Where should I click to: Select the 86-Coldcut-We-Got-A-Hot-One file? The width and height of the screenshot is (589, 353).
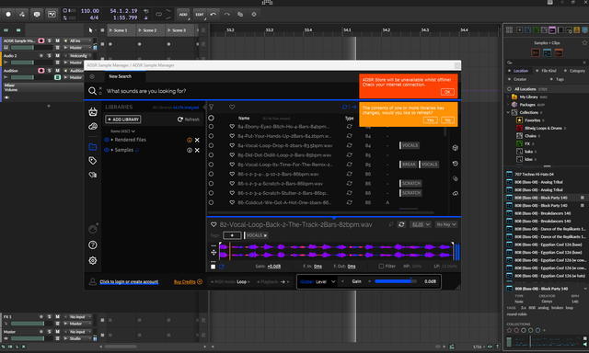tap(284, 202)
